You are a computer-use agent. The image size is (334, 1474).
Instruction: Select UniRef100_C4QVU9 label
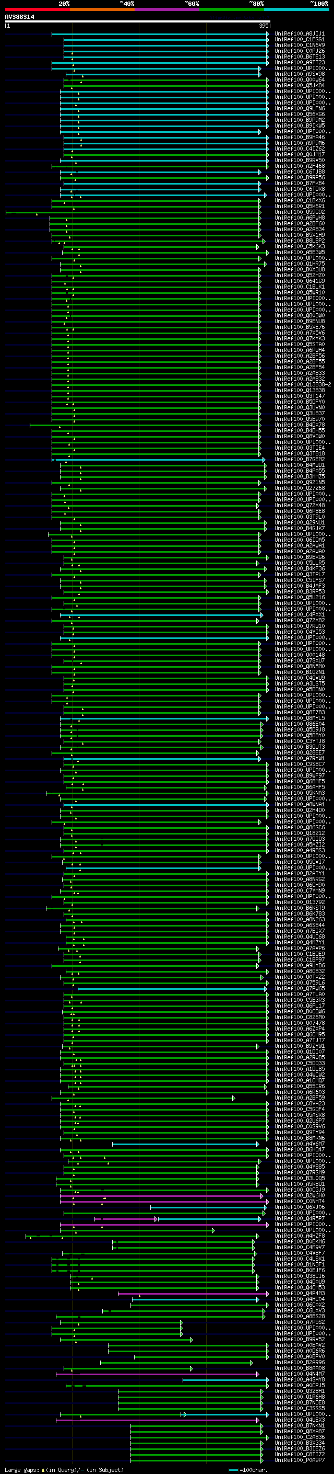(299, 678)
